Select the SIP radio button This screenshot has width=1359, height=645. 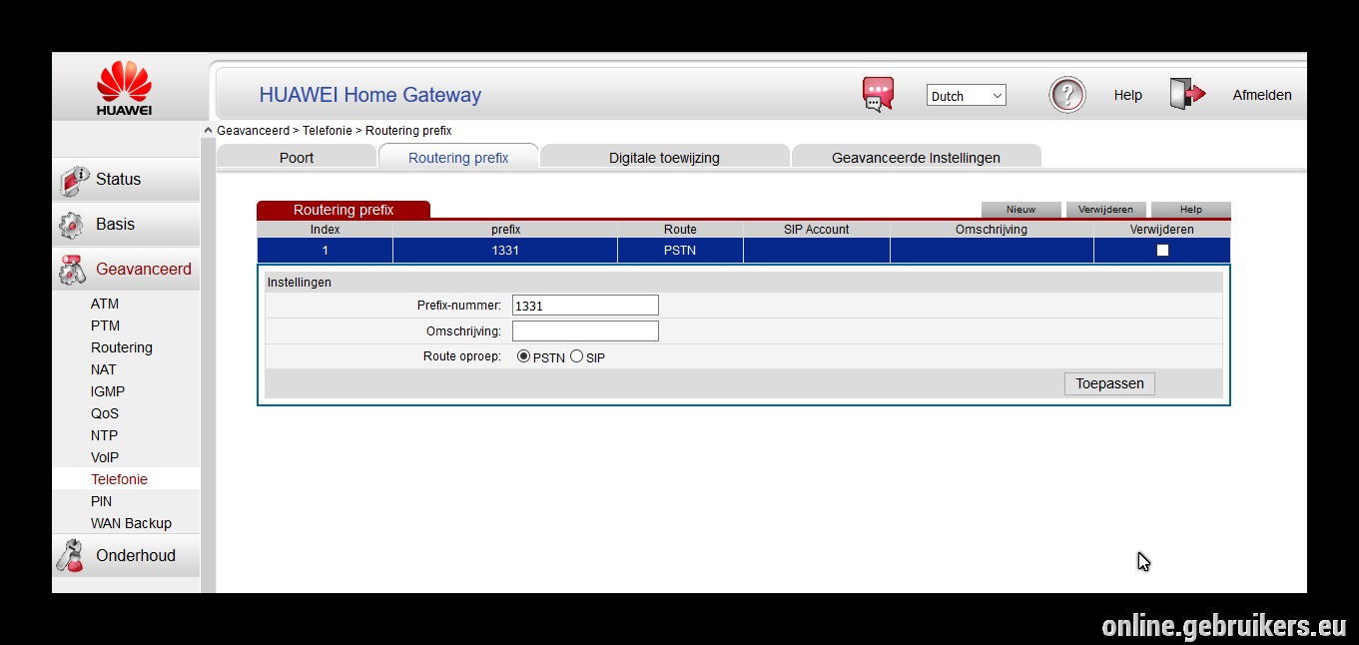pyautogui.click(x=576, y=356)
